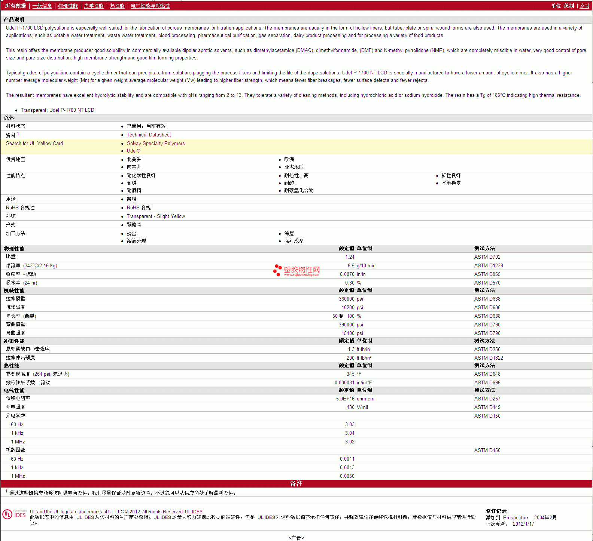Image resolution: width=593 pixels, height=541 pixels.
Task: Click the 备注 red section header
Action: [296, 483]
